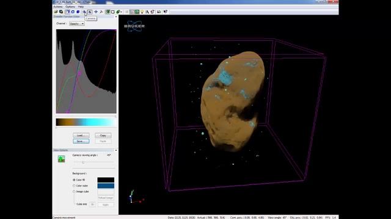Click the green boxed toolbar icon after the axes
This screenshot has height=219, width=391.
pos(108,12)
